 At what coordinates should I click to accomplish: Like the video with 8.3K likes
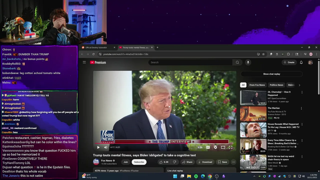point(164,162)
